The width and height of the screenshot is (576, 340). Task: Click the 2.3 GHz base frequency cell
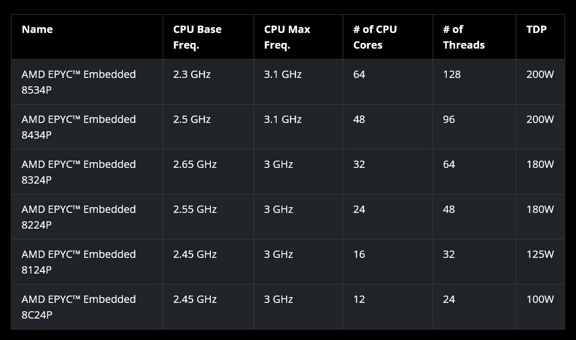click(x=192, y=75)
